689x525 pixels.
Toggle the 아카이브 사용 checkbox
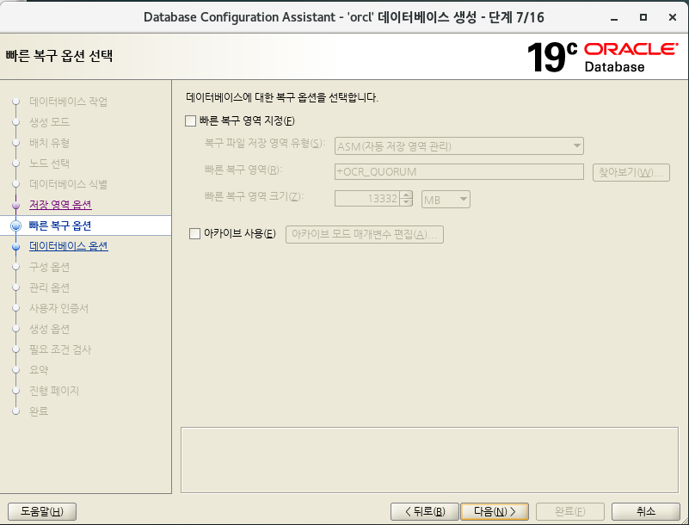point(194,233)
